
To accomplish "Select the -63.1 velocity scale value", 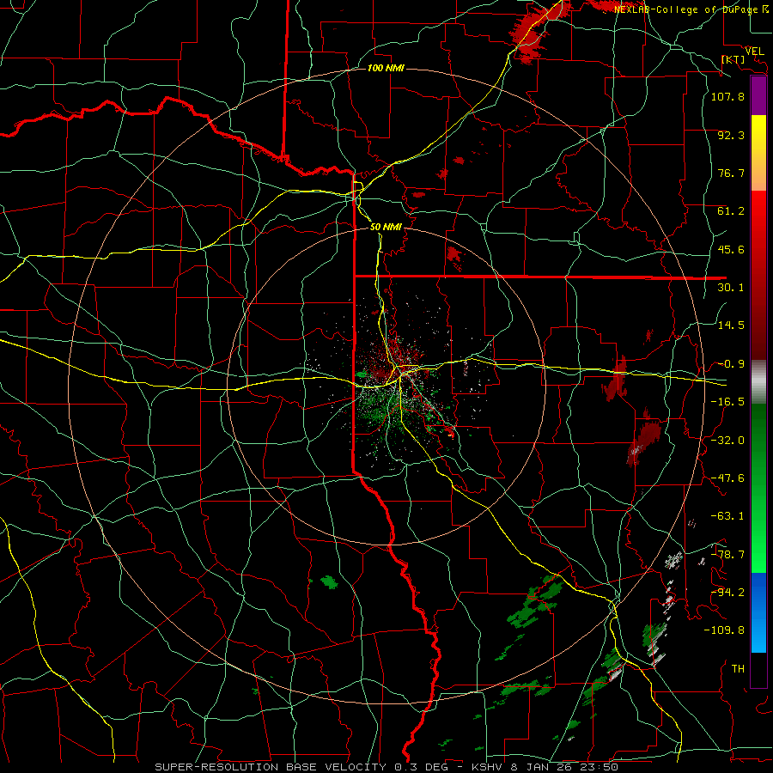I will (x=727, y=516).
